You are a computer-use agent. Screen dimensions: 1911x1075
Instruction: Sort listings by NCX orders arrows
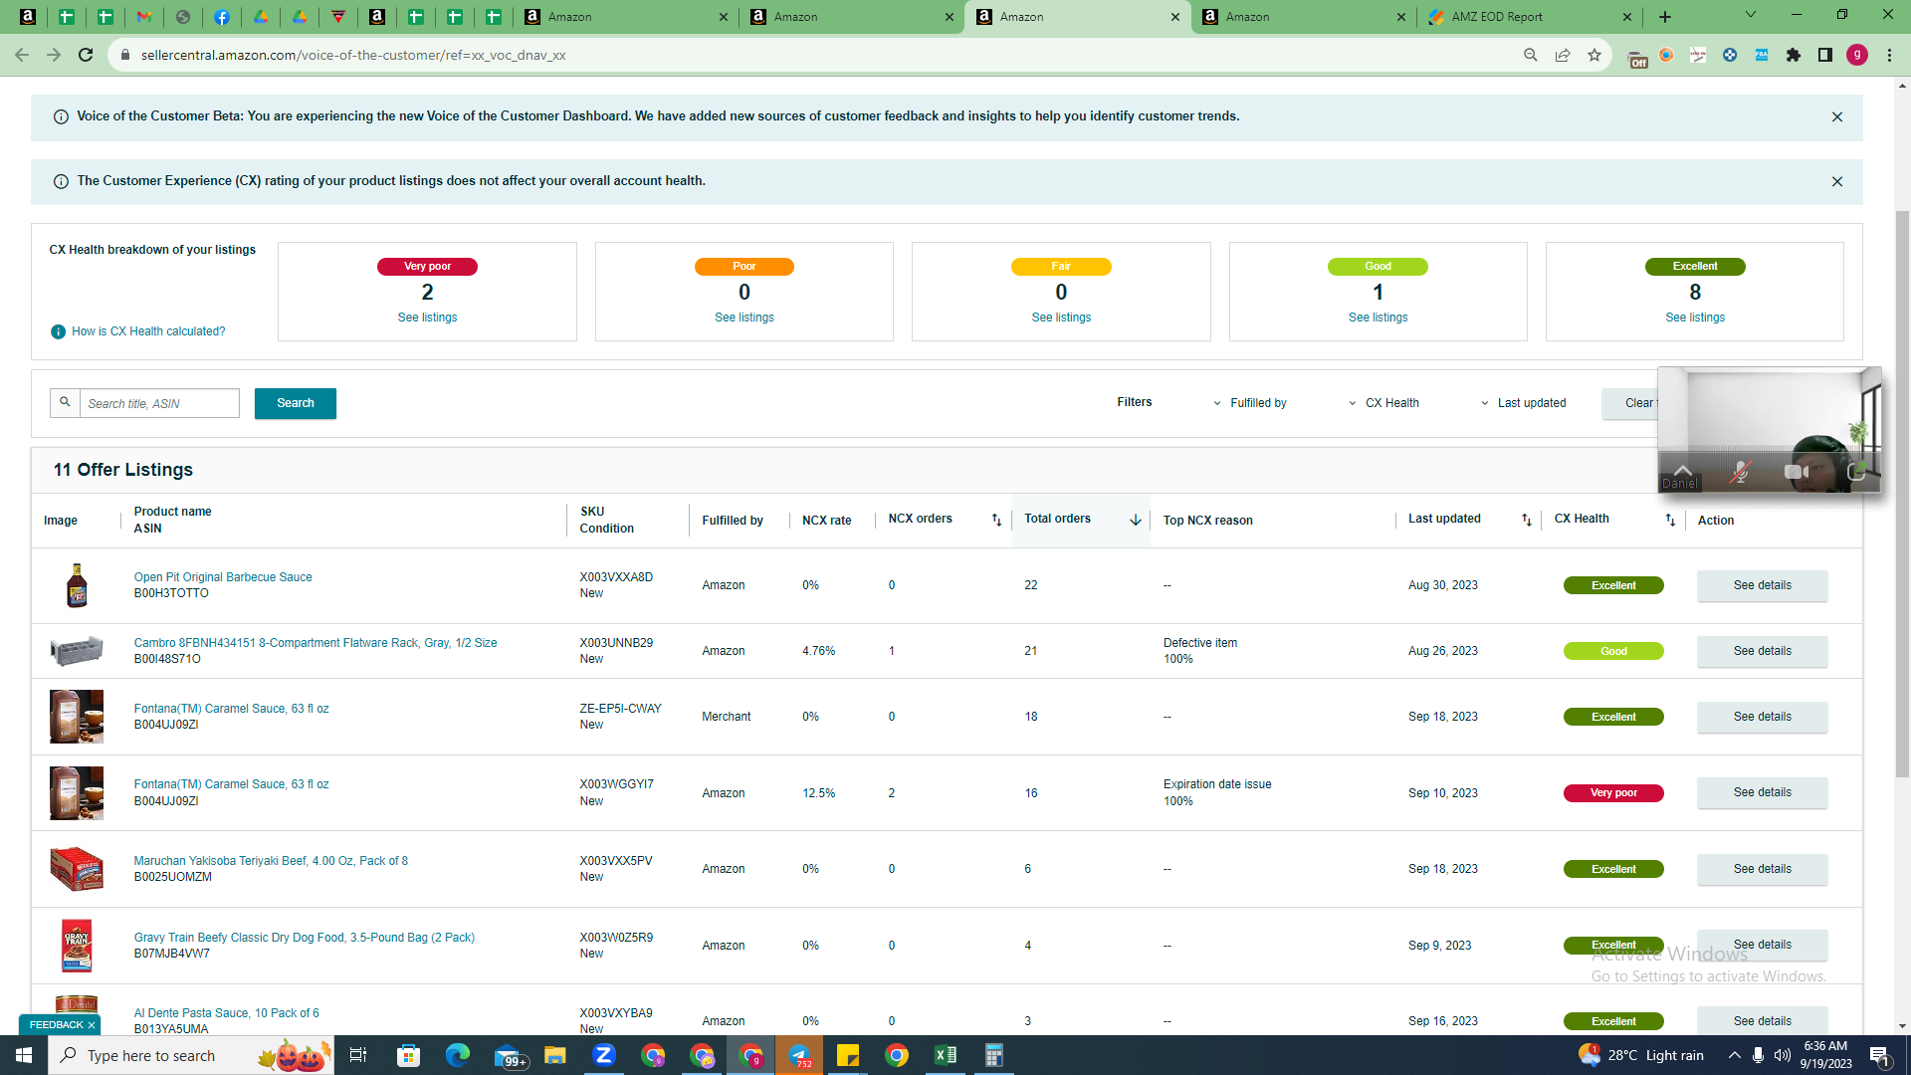(x=996, y=520)
